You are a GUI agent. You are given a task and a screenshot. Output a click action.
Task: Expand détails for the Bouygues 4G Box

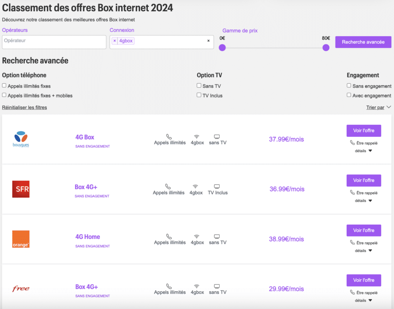pos(363,151)
